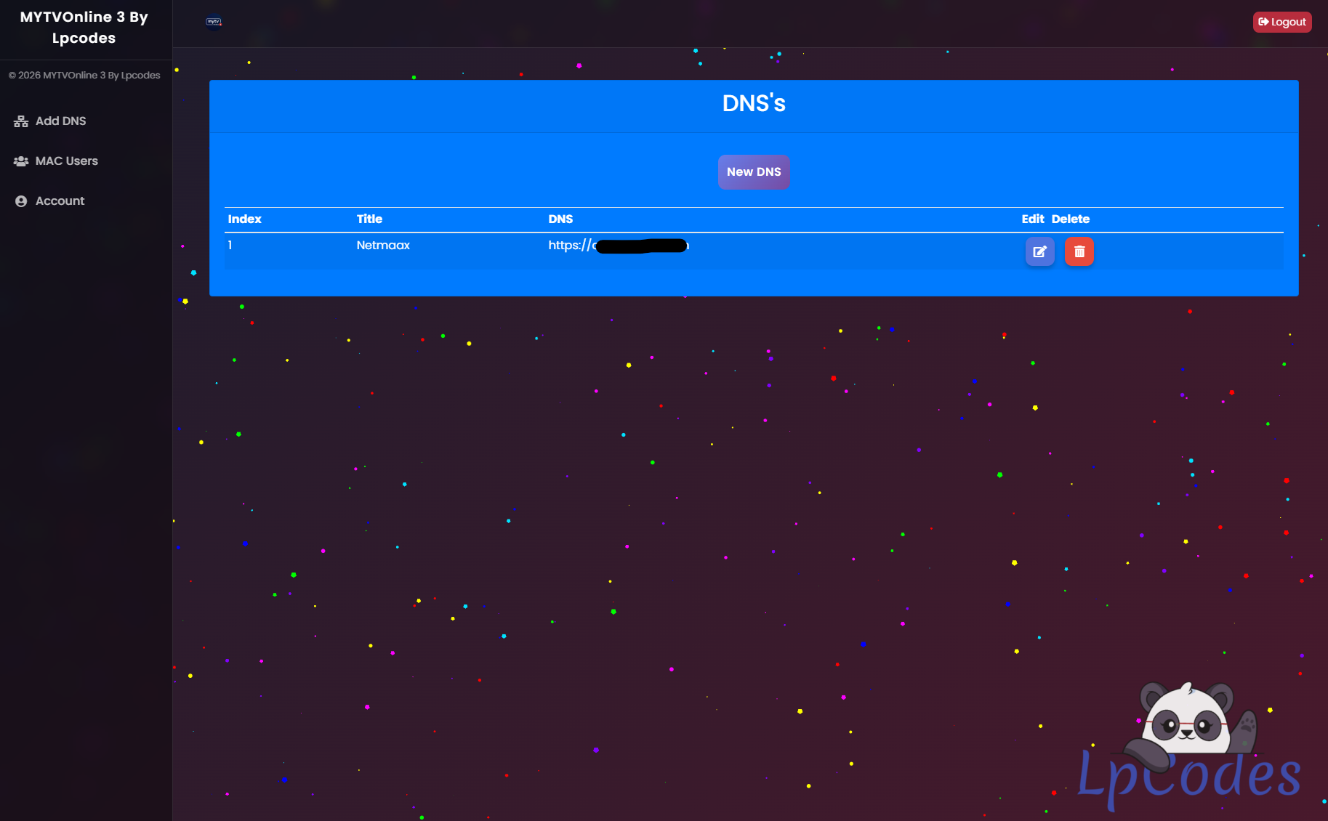Click the Title column header
The height and width of the screenshot is (821, 1328).
(x=369, y=219)
